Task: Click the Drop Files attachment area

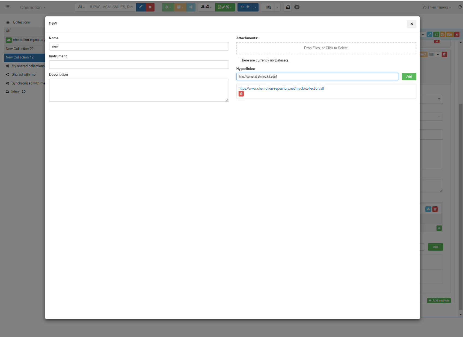Action: coord(326,48)
